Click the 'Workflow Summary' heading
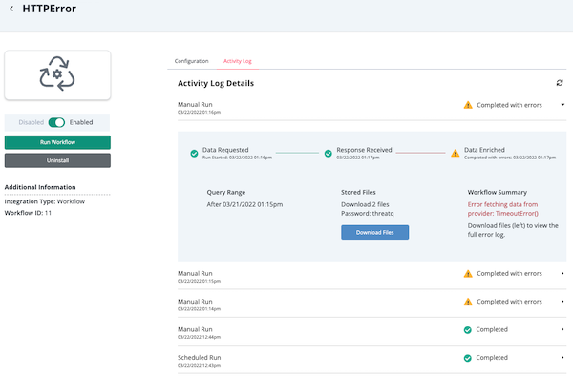 coord(497,192)
